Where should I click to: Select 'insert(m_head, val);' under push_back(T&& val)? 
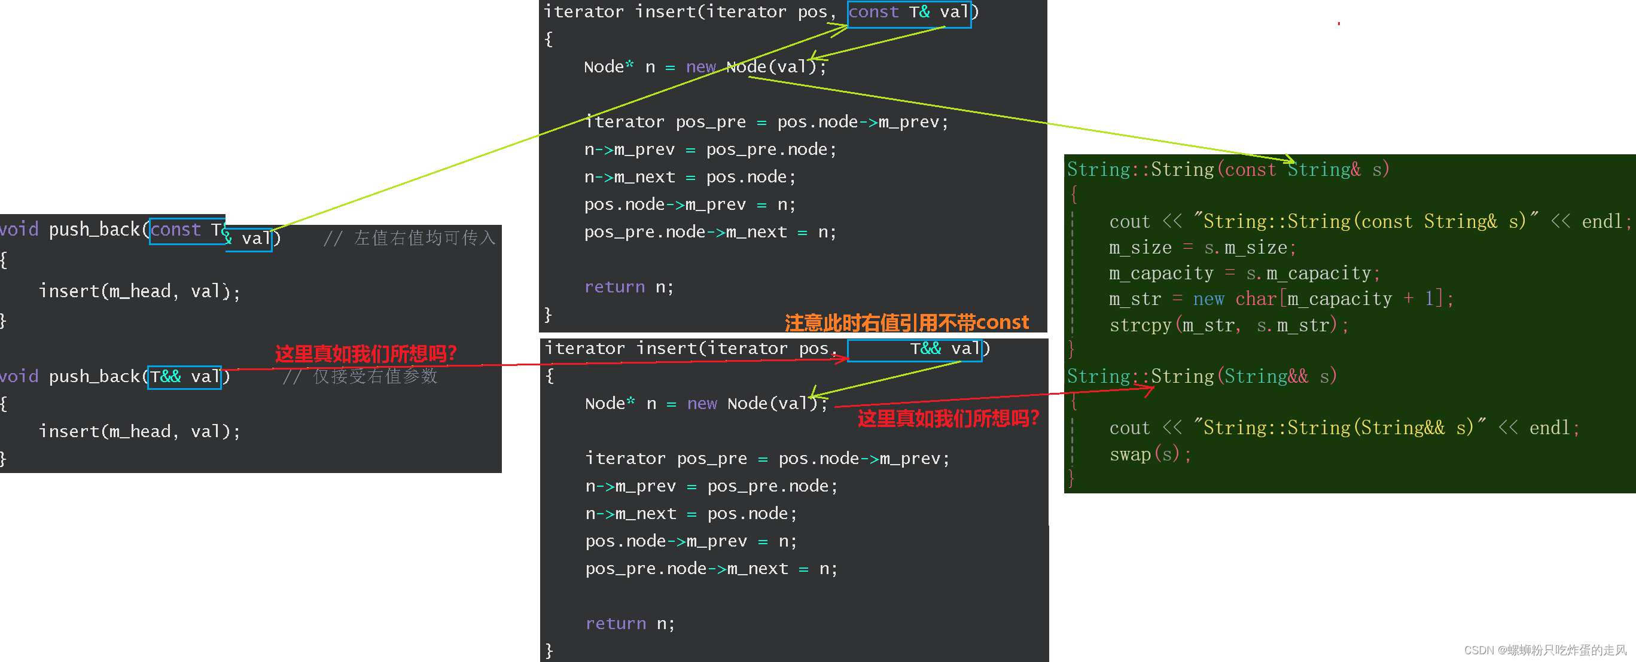pos(140,432)
